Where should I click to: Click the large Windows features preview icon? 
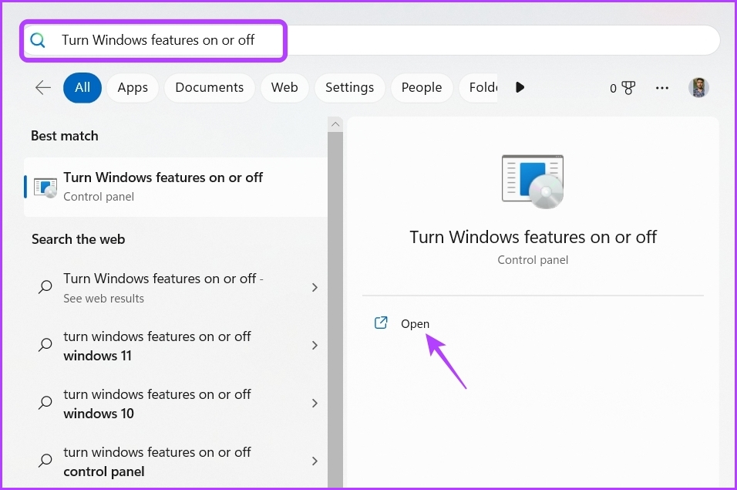(533, 181)
